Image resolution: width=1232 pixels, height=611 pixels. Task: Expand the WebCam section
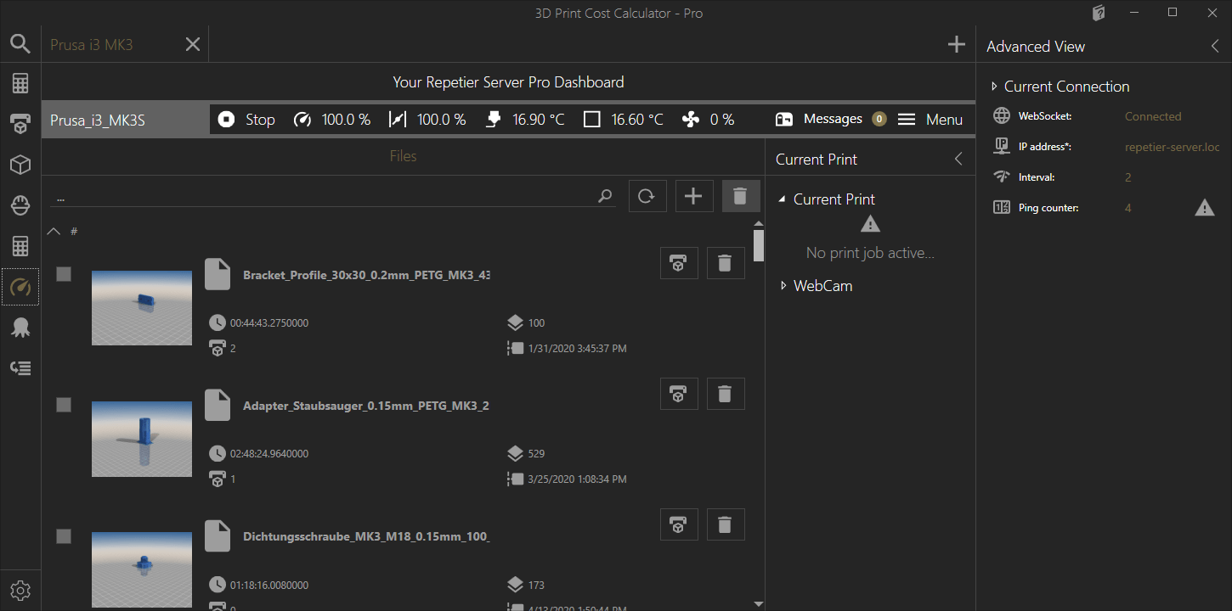[x=783, y=286]
